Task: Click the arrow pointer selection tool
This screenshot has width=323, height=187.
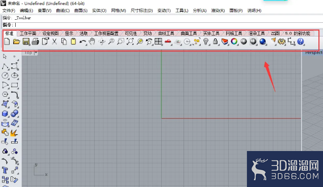Action: 5,57
